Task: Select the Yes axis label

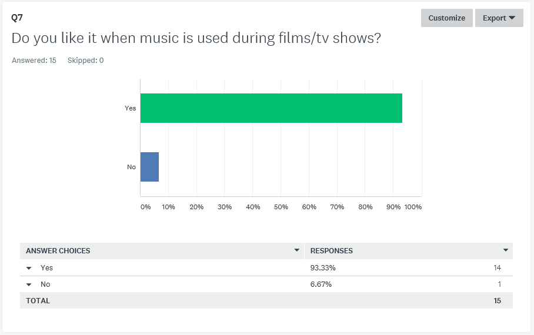Action: pos(130,108)
